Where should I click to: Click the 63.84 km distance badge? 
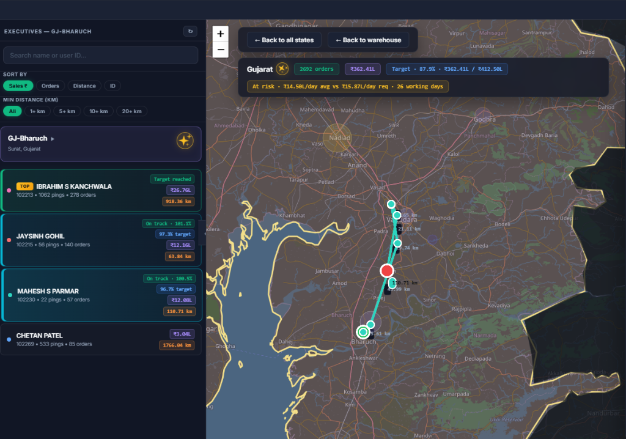tap(180, 256)
